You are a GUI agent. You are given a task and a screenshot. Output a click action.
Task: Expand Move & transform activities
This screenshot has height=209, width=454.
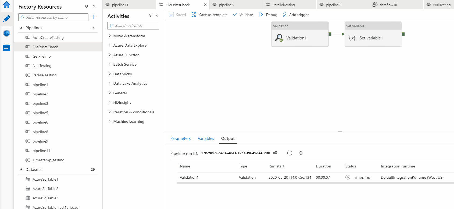pyautogui.click(x=109, y=36)
